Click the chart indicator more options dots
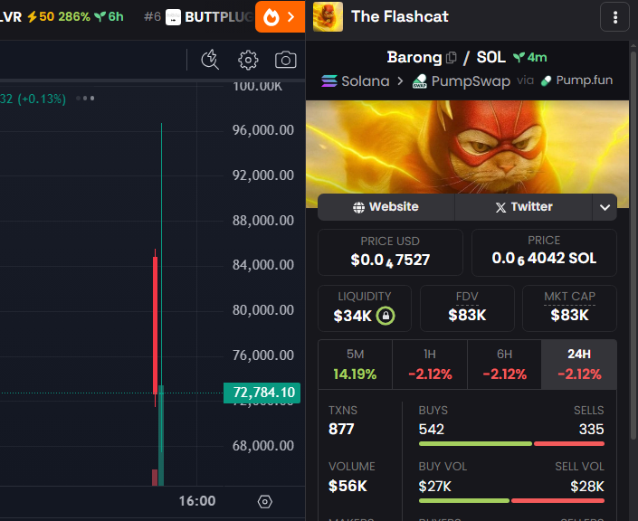638x521 pixels. click(85, 98)
